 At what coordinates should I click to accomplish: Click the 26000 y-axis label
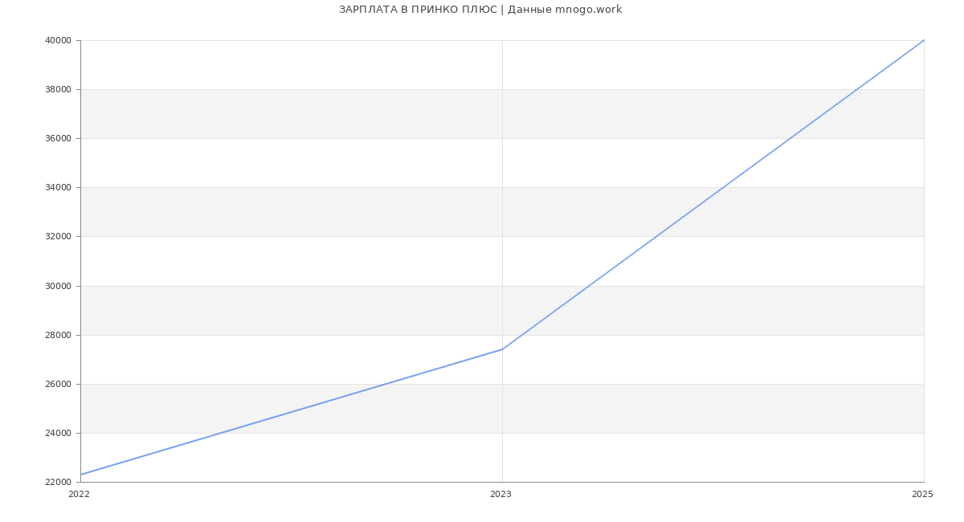[58, 385]
